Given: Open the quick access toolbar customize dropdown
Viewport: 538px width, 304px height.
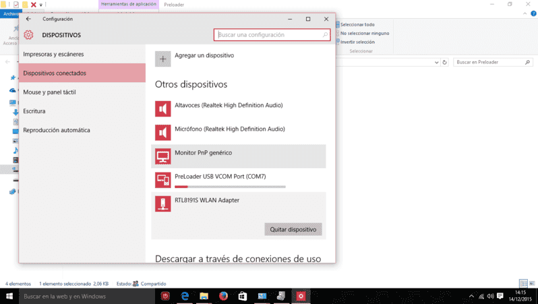Looking at the screenshot, I should [41, 5].
